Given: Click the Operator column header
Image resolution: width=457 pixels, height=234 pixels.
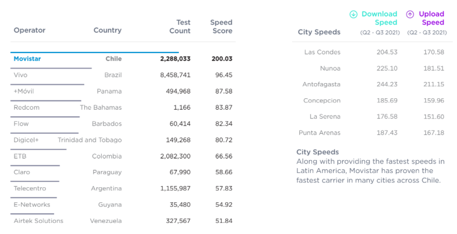Looking at the screenshot, I should pyautogui.click(x=29, y=30).
